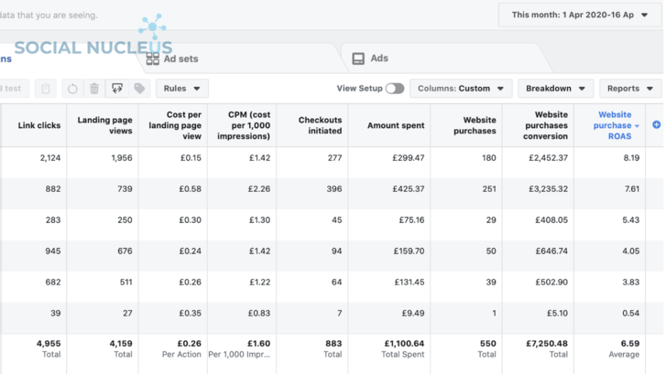
Task: Switch to the Ads tab
Action: [x=378, y=59]
